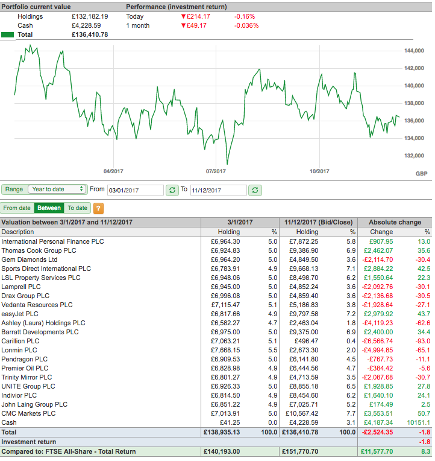Viewport: 435px width, 461px height.
Task: Click the green Total legend swatch
Action: pos(7,34)
